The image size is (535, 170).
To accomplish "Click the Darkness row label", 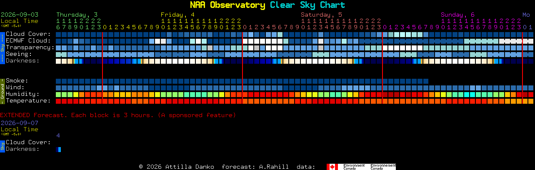I will pyautogui.click(x=22, y=60).
